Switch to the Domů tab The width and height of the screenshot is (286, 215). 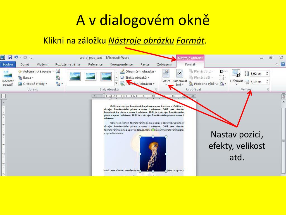25,64
